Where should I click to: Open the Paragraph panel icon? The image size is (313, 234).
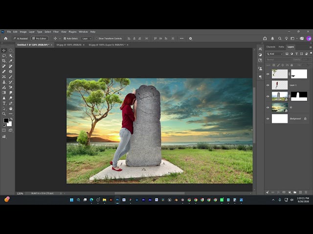click(260, 77)
